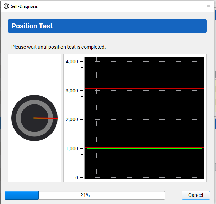The image size is (216, 204).
Task: Click the 0 axis label
Action: click(x=76, y=178)
